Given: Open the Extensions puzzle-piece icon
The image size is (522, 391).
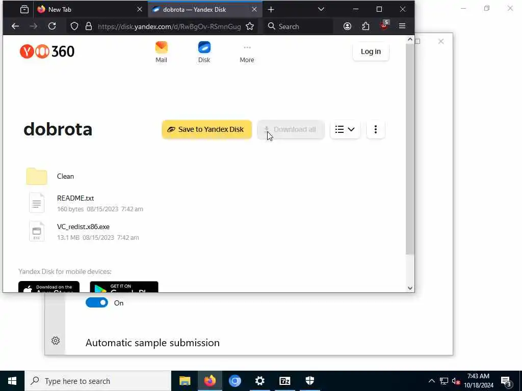Looking at the screenshot, I should 366,26.
